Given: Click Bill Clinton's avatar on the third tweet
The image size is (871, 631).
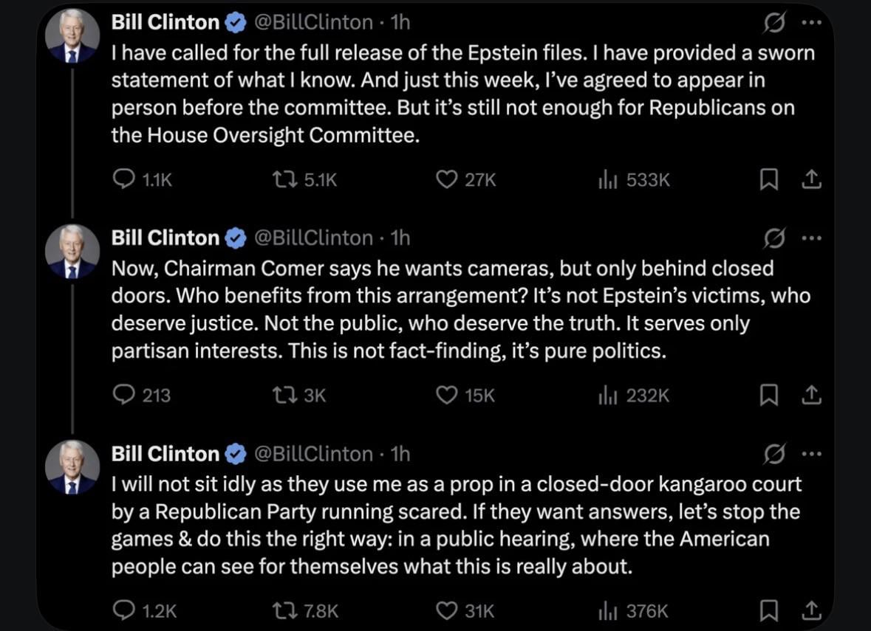Looking at the screenshot, I should (72, 467).
